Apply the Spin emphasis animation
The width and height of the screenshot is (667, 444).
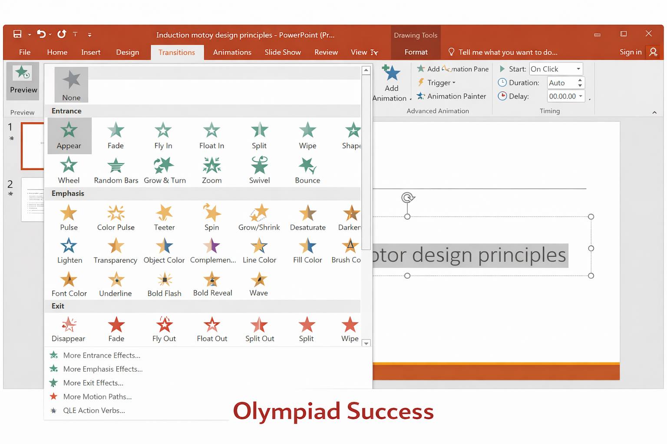coord(211,217)
